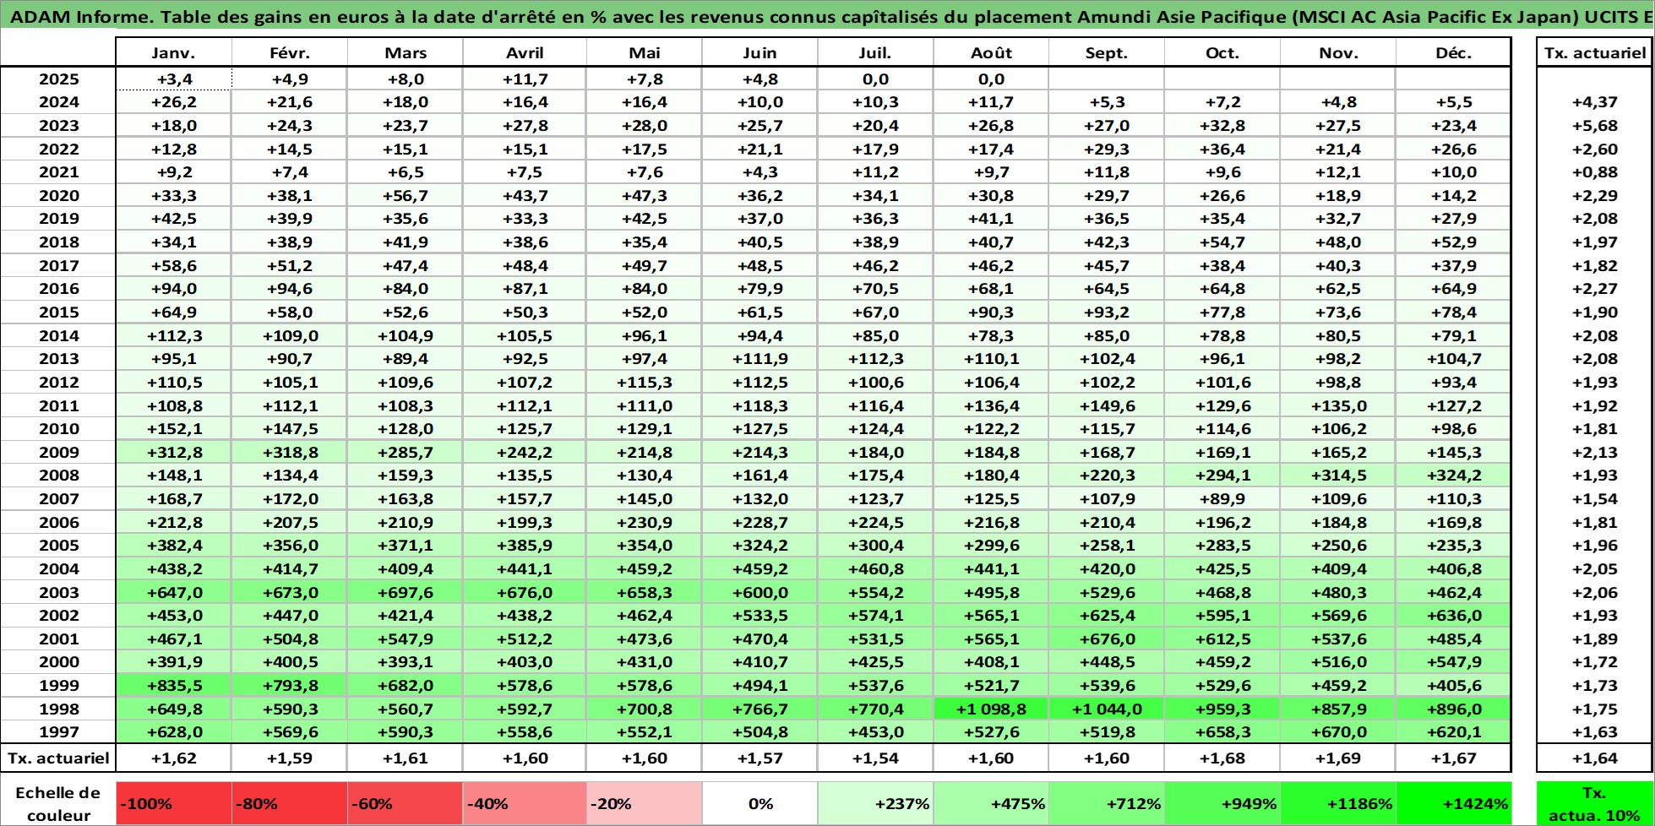Viewport: 1655px width, 826px height.
Task: Click the -20% light pink swatch
Action: click(645, 804)
